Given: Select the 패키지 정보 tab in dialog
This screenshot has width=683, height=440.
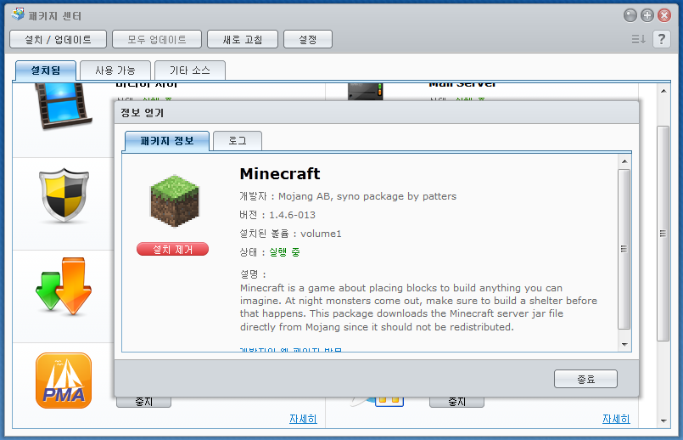Looking at the screenshot, I should coord(167,141).
